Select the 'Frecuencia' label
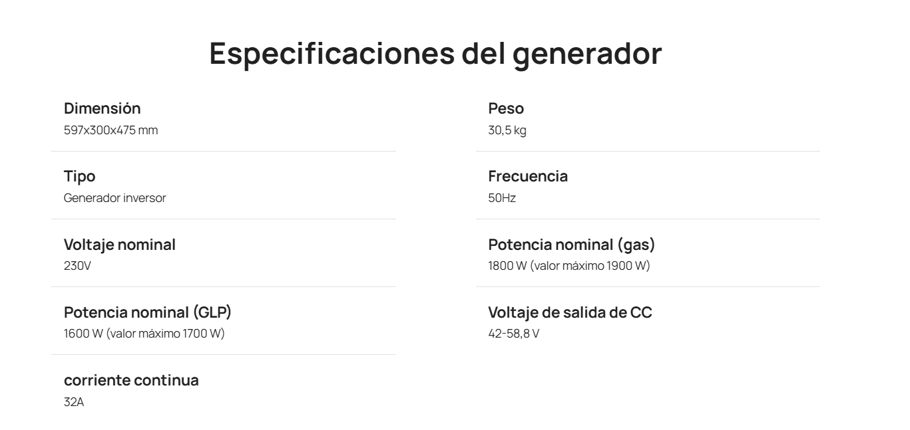The height and width of the screenshot is (430, 910). (528, 176)
